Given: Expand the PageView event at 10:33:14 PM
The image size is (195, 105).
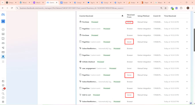Looking at the screenshot, I should click(187, 75).
